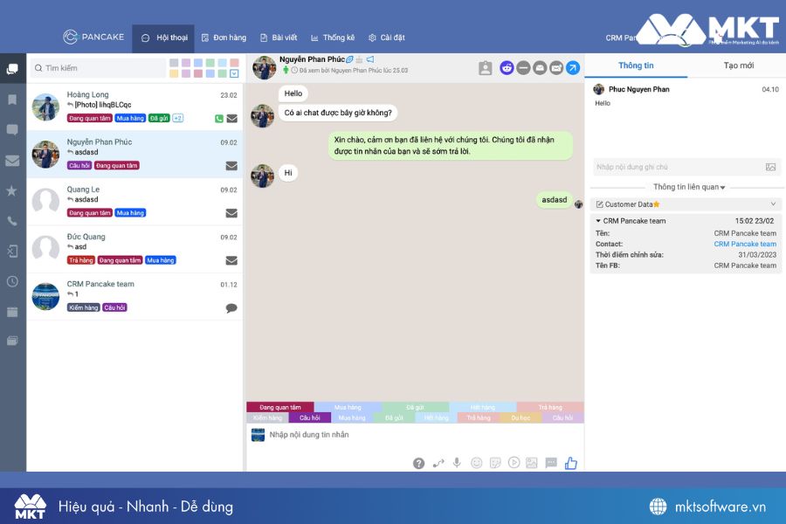The image size is (786, 524).
Task: Click speech bubble icon on CRM Pancake team row
Action: pyautogui.click(x=231, y=308)
